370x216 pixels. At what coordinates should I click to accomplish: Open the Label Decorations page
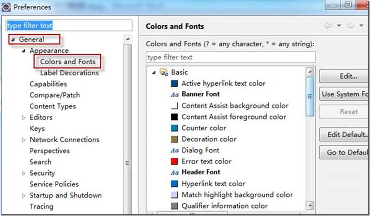pos(69,73)
